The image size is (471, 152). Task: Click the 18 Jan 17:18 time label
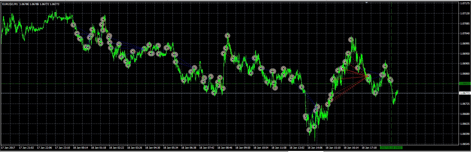[x=369, y=147]
